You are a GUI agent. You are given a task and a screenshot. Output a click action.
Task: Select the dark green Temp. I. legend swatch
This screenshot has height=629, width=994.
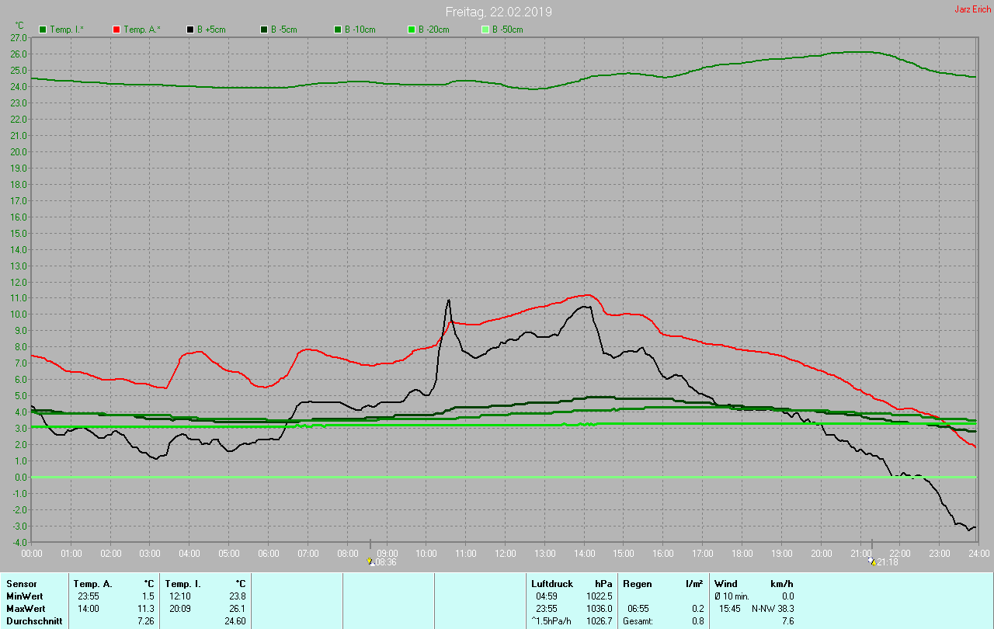point(43,30)
